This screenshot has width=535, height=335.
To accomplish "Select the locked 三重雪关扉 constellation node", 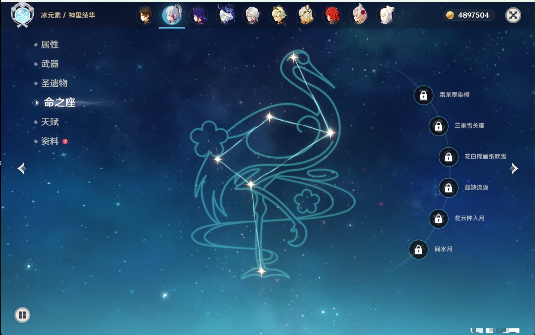I will coord(439,126).
